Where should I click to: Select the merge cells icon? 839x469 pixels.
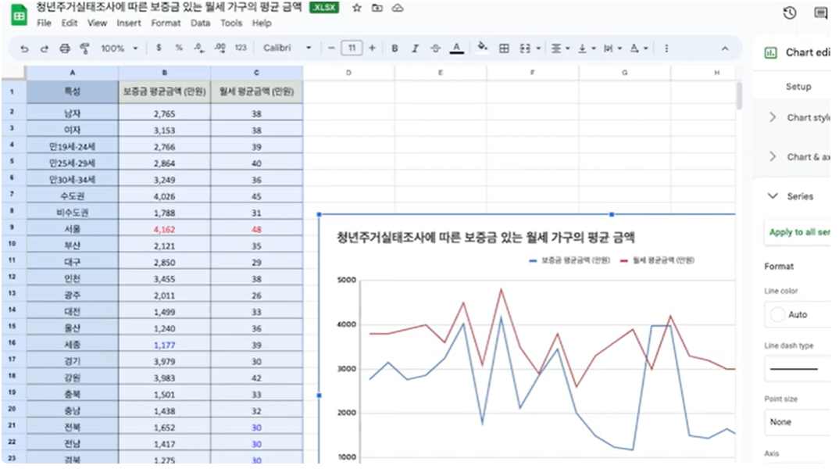click(526, 48)
